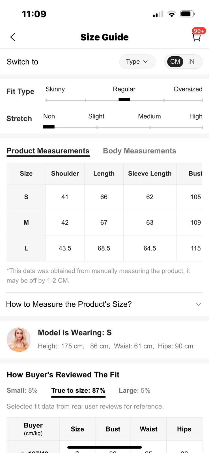Show True to size 87% reviews
The width and height of the screenshot is (209, 453).
click(78, 391)
